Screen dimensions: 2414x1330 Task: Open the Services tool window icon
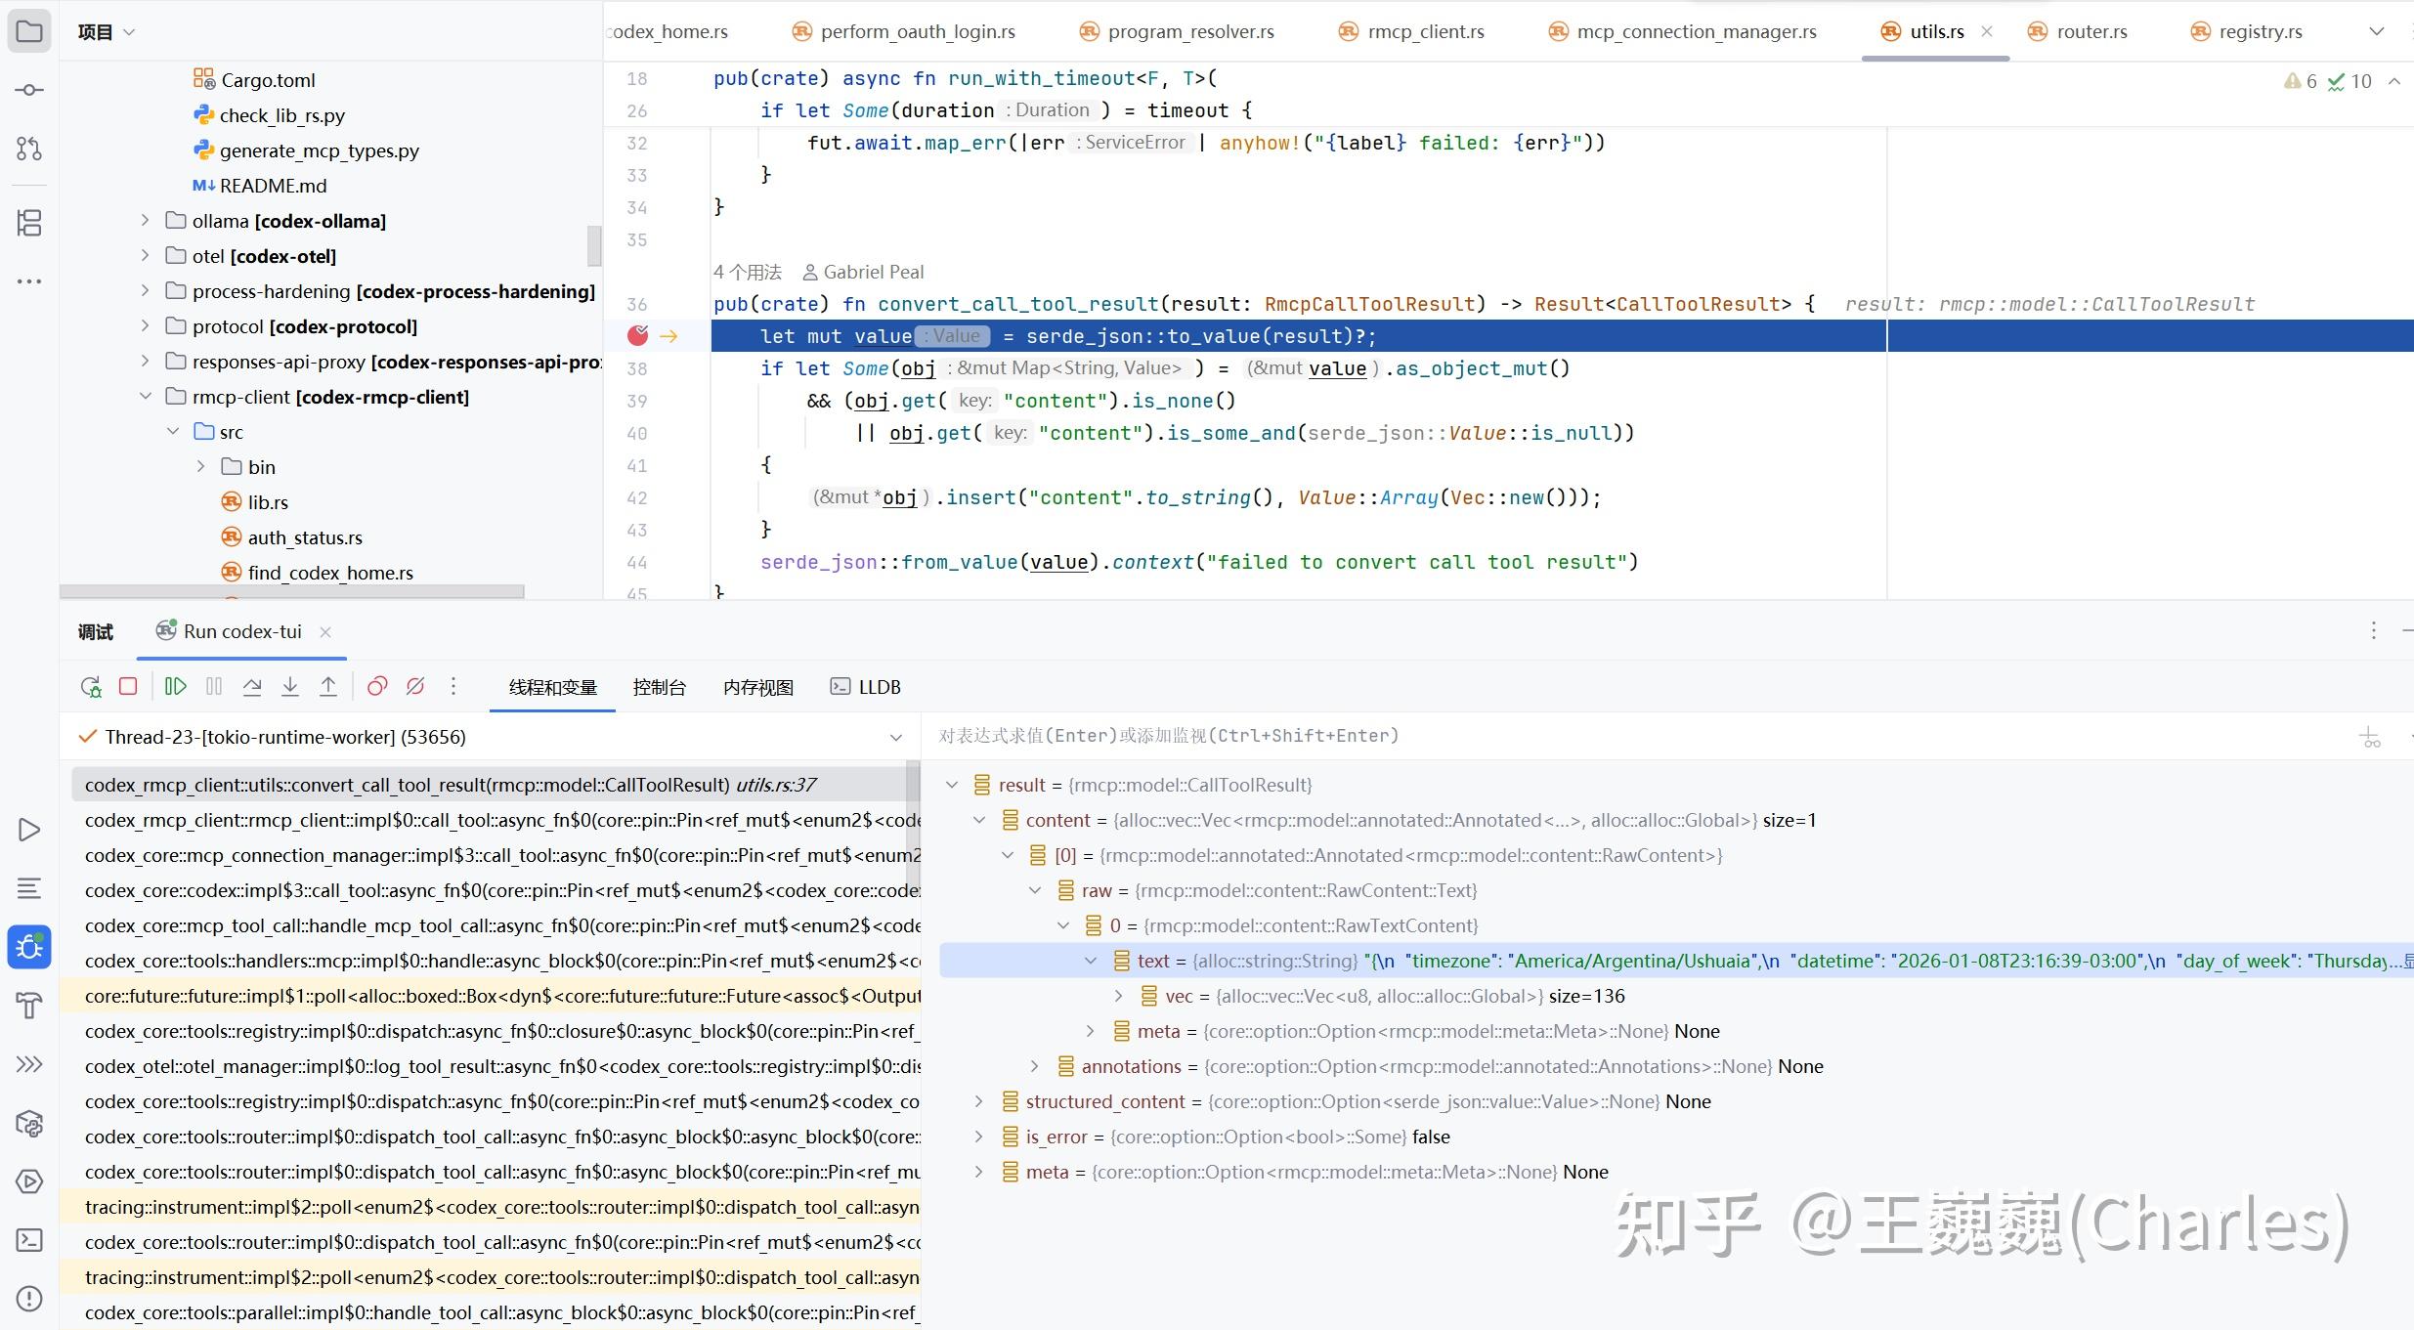pos(29,1181)
